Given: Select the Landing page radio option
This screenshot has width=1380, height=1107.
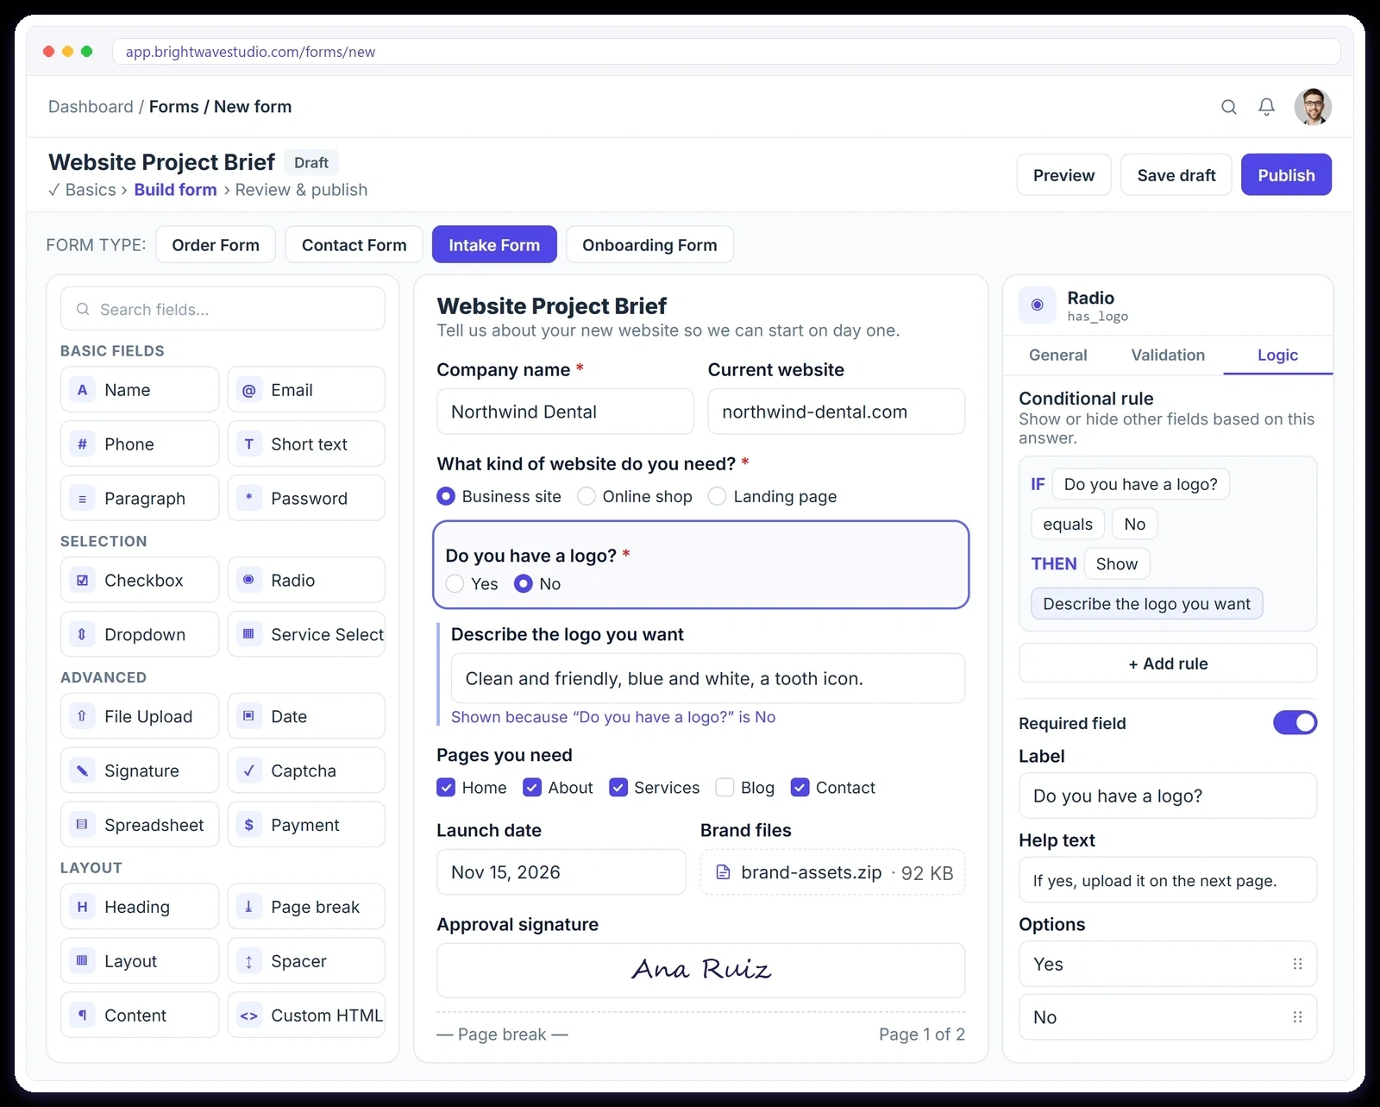Looking at the screenshot, I should (717, 496).
